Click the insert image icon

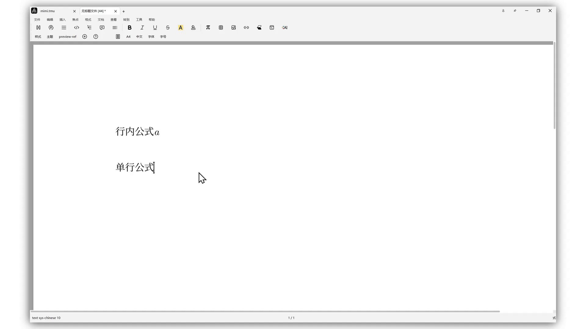point(233,27)
